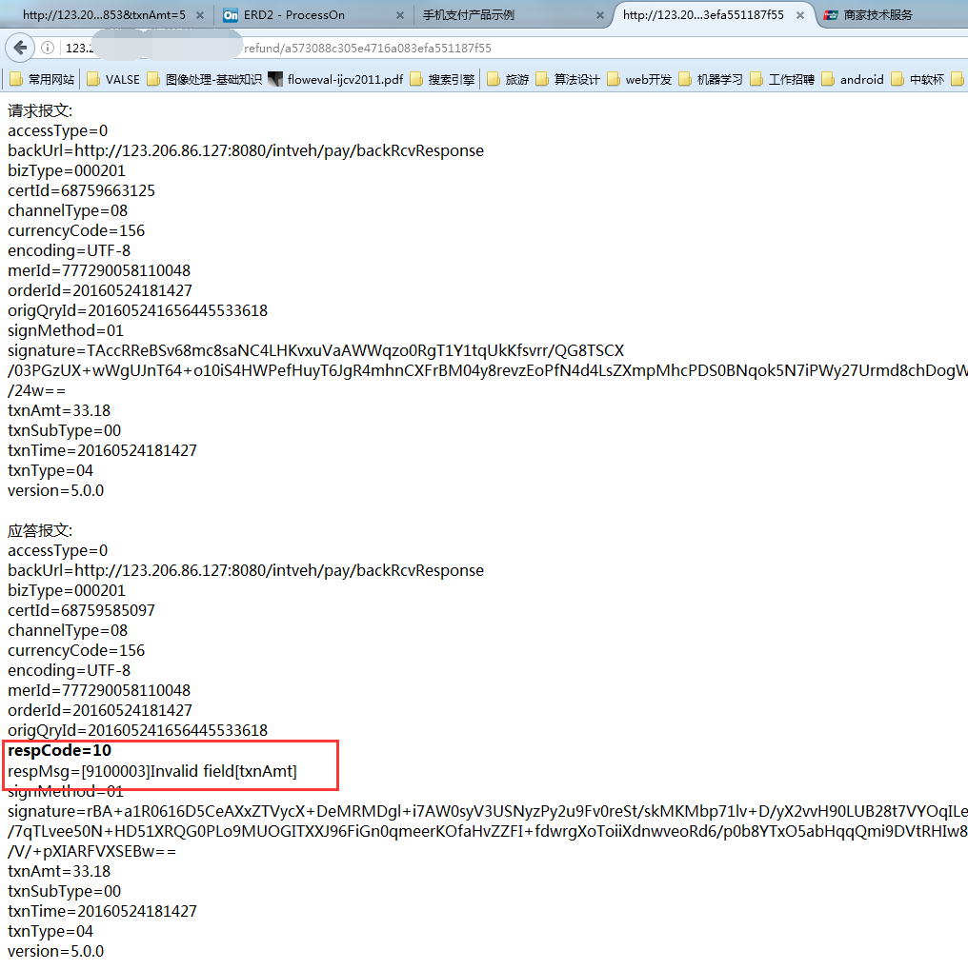Close the active 3efa551187f55 tab
Image resolution: width=968 pixels, height=970 pixels.
(x=800, y=15)
